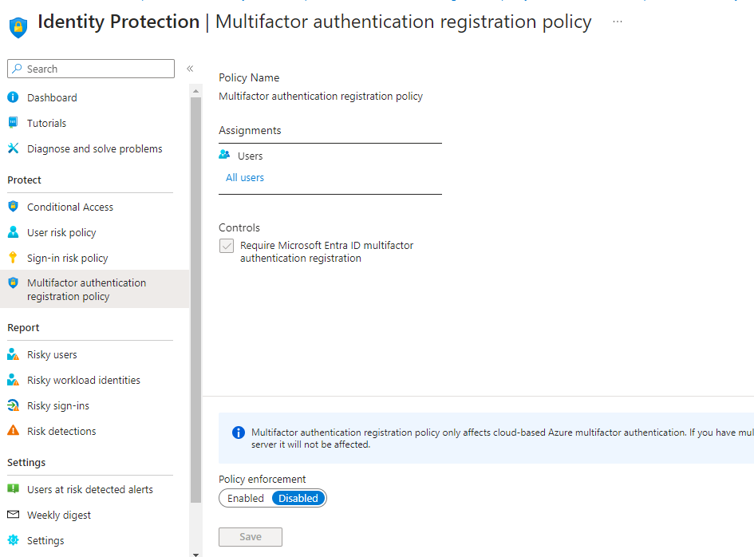Click the 'Protect' sidebar section header

click(24, 180)
